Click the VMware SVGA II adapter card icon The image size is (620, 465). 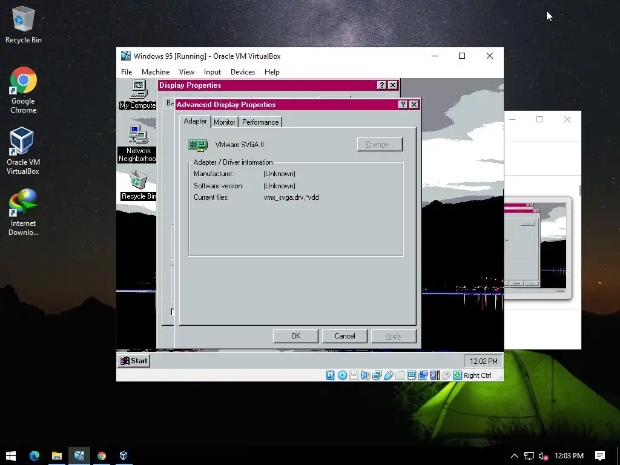(198, 145)
